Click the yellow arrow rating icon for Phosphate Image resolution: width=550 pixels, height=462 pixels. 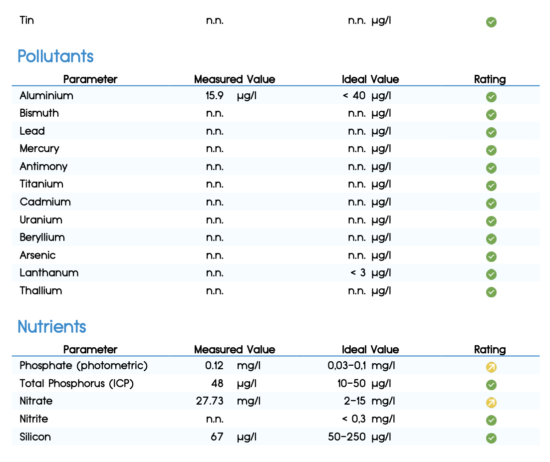pyautogui.click(x=491, y=367)
